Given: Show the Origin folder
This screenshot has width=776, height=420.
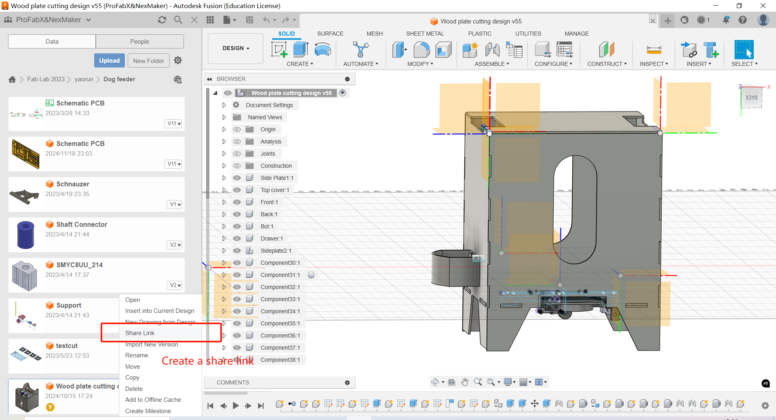Looking at the screenshot, I should (237, 129).
